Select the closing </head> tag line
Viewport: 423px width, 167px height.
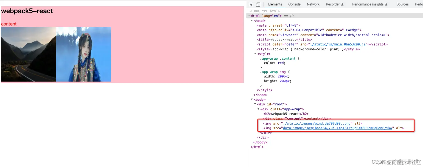(x=260, y=95)
